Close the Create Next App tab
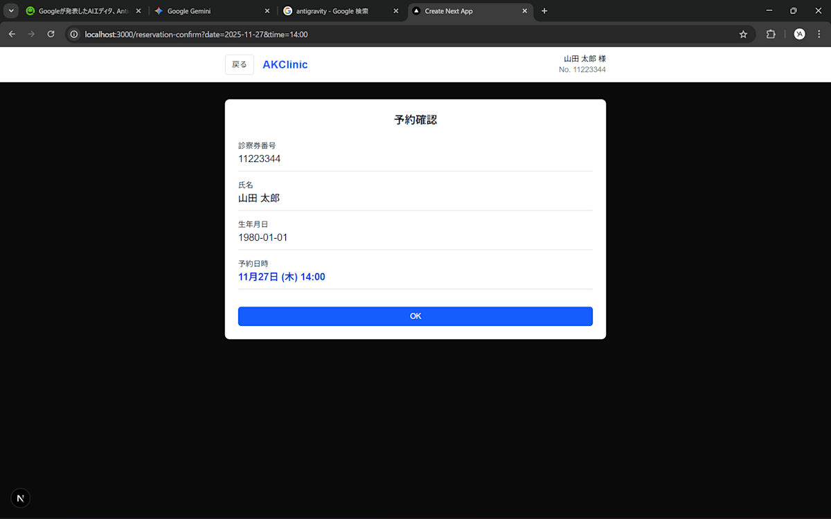Viewport: 831px width, 519px height. [525, 11]
